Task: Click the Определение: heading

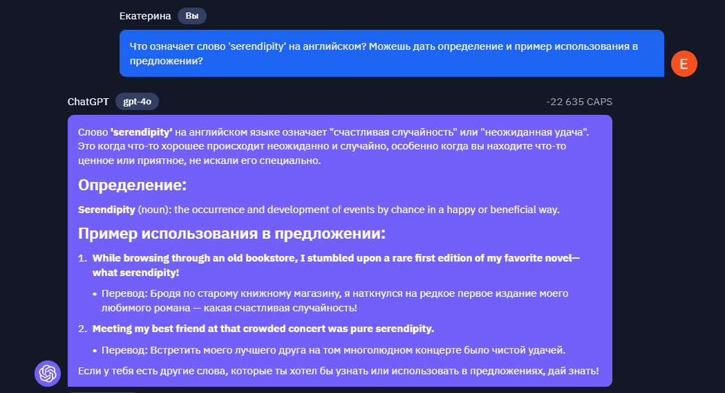Action: pos(132,185)
